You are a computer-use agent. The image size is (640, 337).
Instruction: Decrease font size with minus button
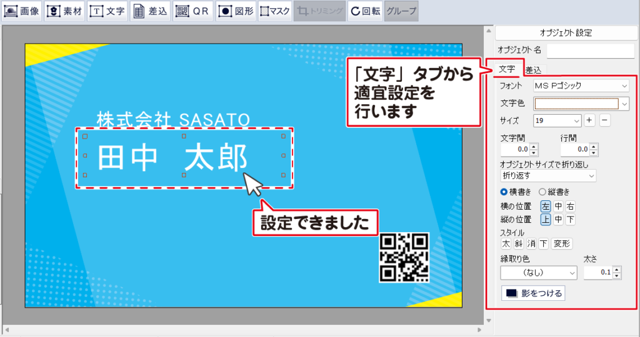[605, 120]
